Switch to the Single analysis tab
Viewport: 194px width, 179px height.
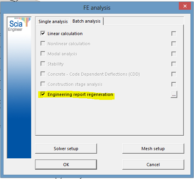pos(53,21)
